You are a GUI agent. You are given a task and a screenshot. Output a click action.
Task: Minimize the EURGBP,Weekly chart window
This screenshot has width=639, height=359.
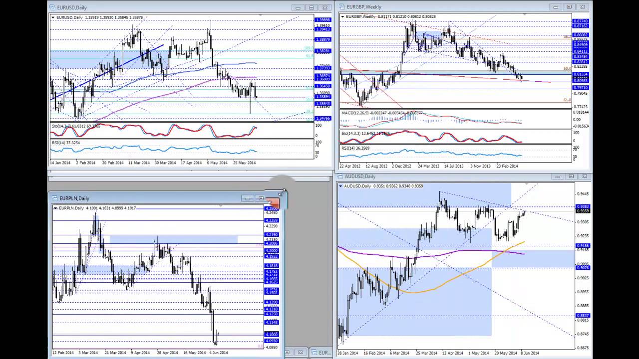pyautogui.click(x=556, y=7)
